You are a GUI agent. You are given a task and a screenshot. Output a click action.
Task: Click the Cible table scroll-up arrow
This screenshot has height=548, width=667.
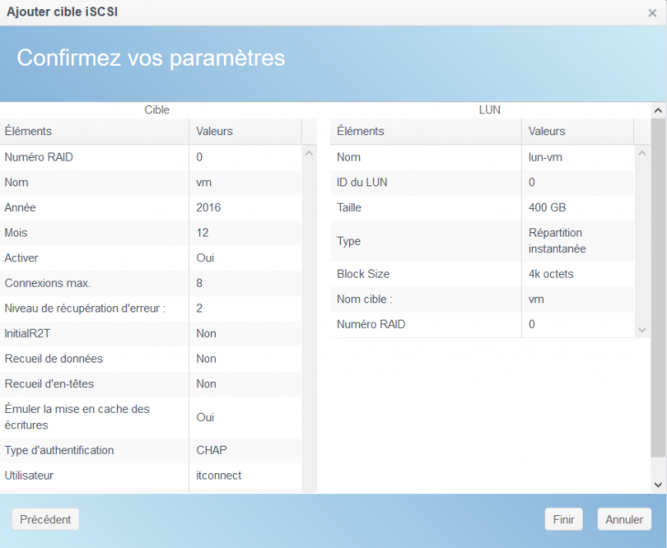(309, 153)
